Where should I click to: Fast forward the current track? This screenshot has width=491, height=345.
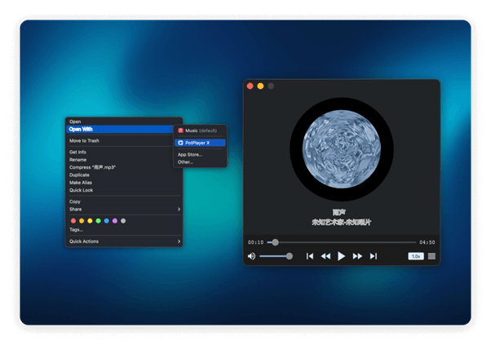tap(357, 256)
